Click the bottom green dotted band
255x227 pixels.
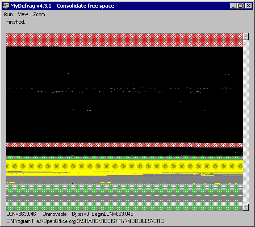coord(125,206)
